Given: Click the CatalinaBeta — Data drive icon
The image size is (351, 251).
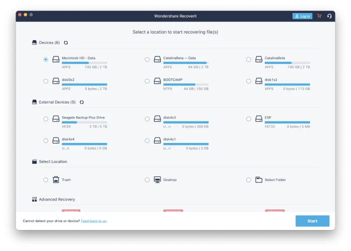Looking at the screenshot, I should 157,59.
